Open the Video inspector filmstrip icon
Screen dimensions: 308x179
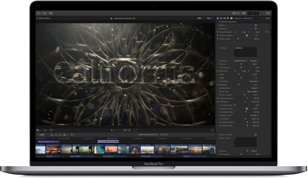coord(225,18)
